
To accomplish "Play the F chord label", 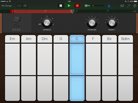I will [93, 39].
